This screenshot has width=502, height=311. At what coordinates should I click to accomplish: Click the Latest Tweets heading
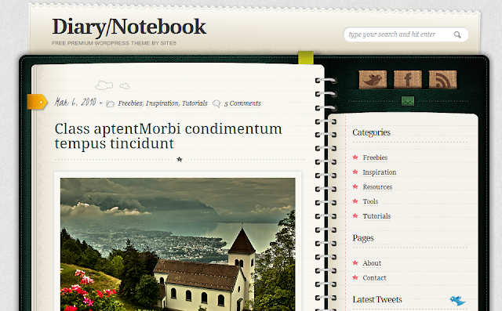(x=377, y=299)
